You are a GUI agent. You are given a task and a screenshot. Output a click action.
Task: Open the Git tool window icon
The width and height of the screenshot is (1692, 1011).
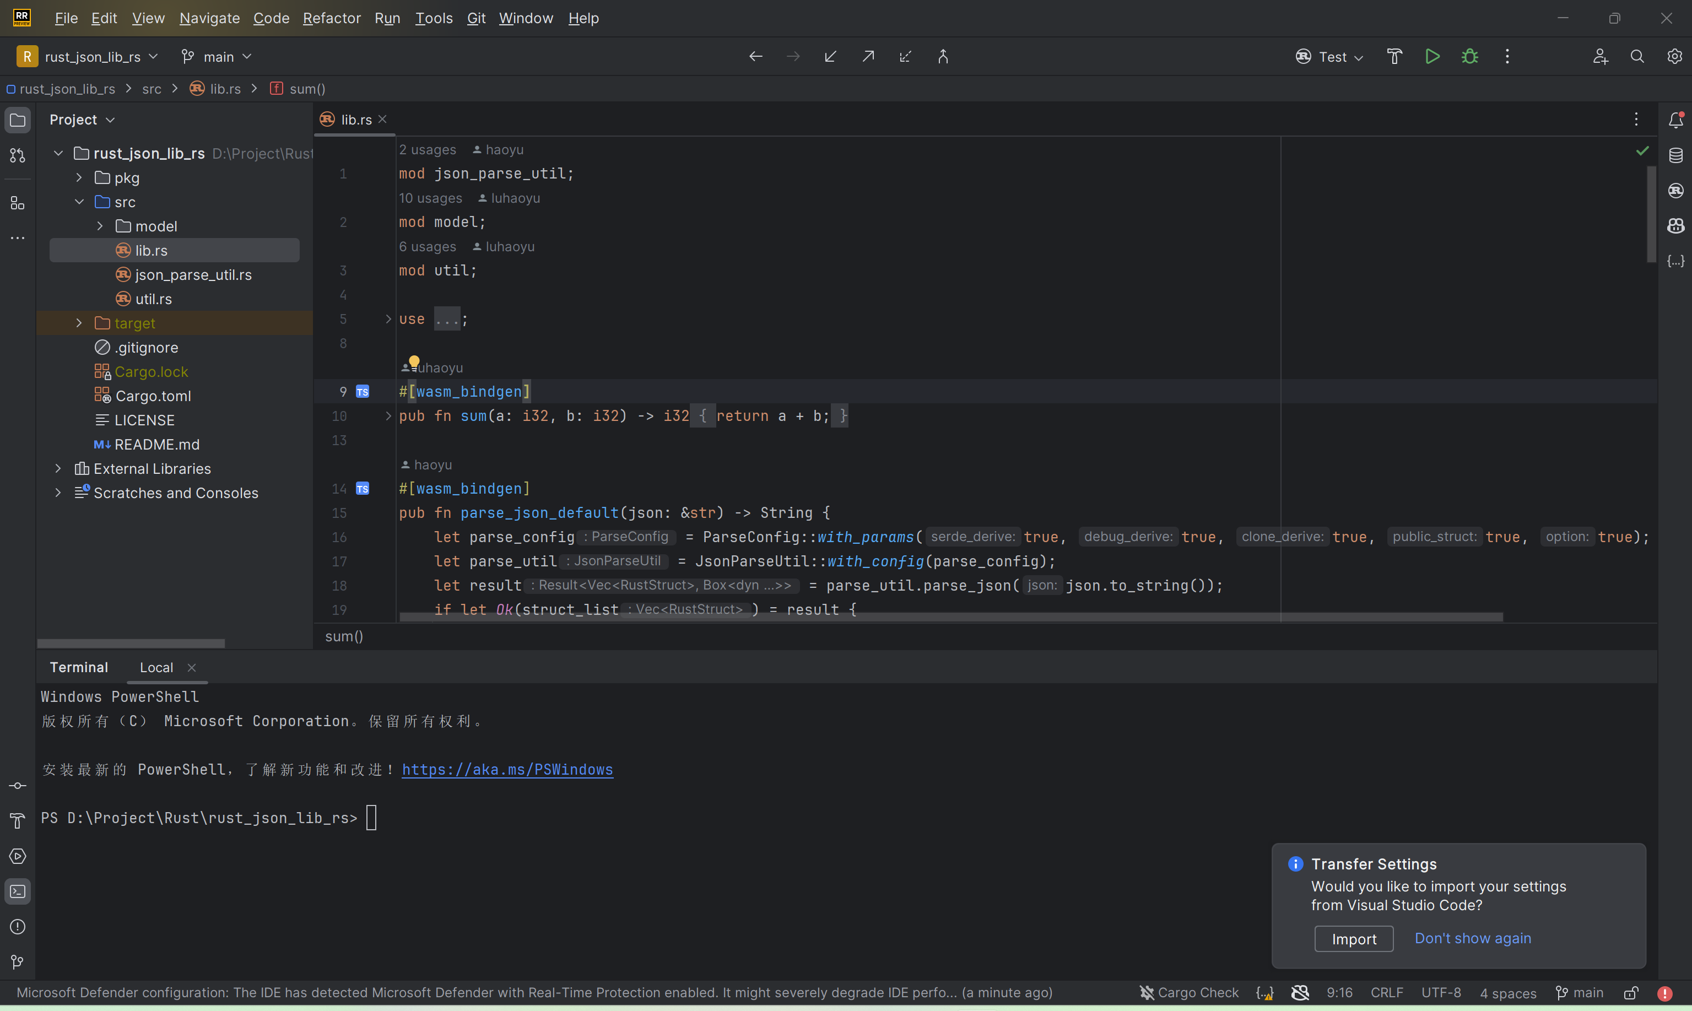point(18,962)
